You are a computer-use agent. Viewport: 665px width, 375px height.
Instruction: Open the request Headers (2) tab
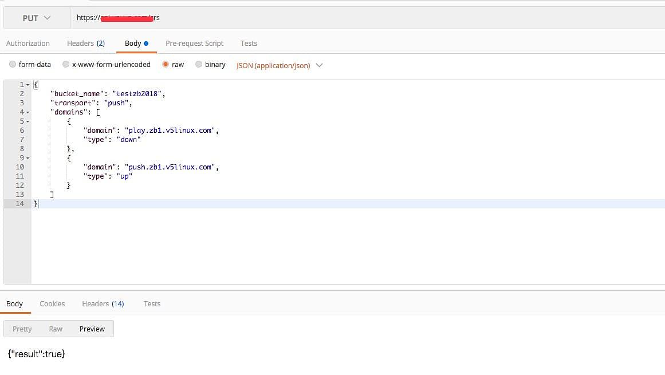click(85, 44)
